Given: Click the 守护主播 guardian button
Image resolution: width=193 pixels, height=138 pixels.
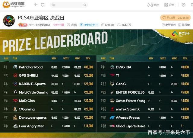Looking at the screenshot, I should tap(58, 25).
